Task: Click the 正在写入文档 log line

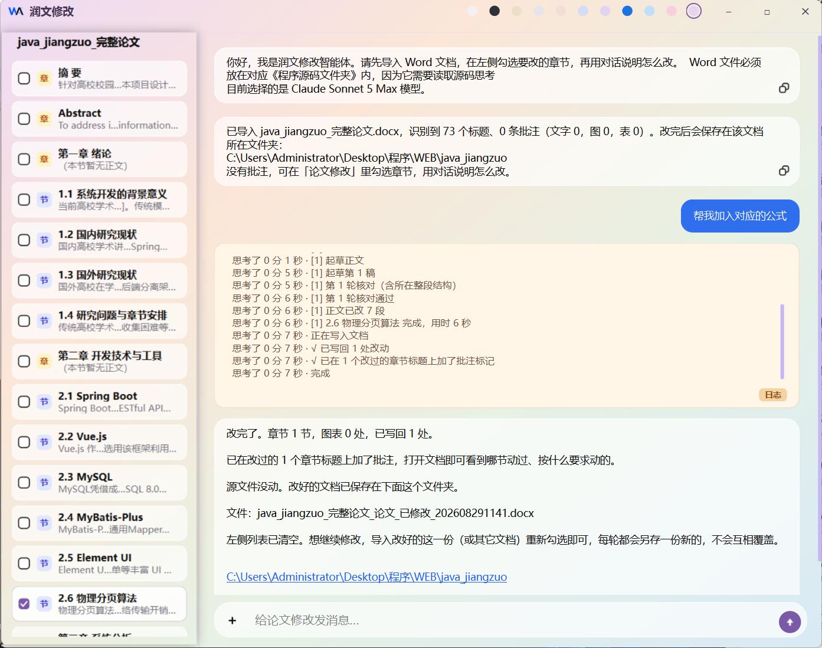Action: tap(300, 335)
